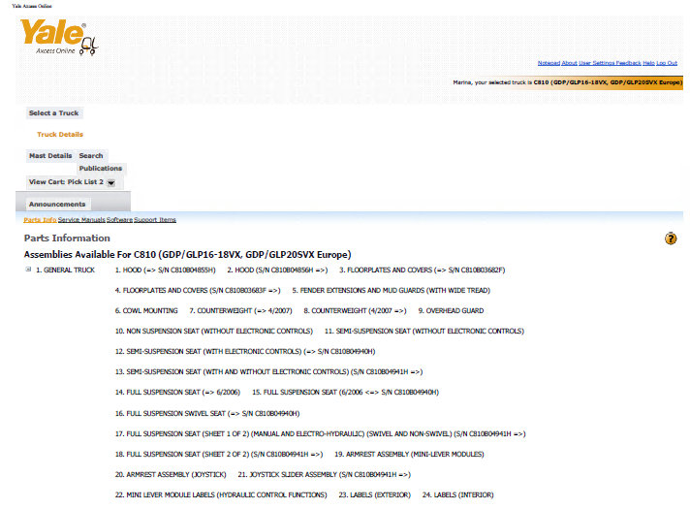Open 19. ARMREST ASSEMBLY (MINI-LEVER MODULES)

coord(409,455)
